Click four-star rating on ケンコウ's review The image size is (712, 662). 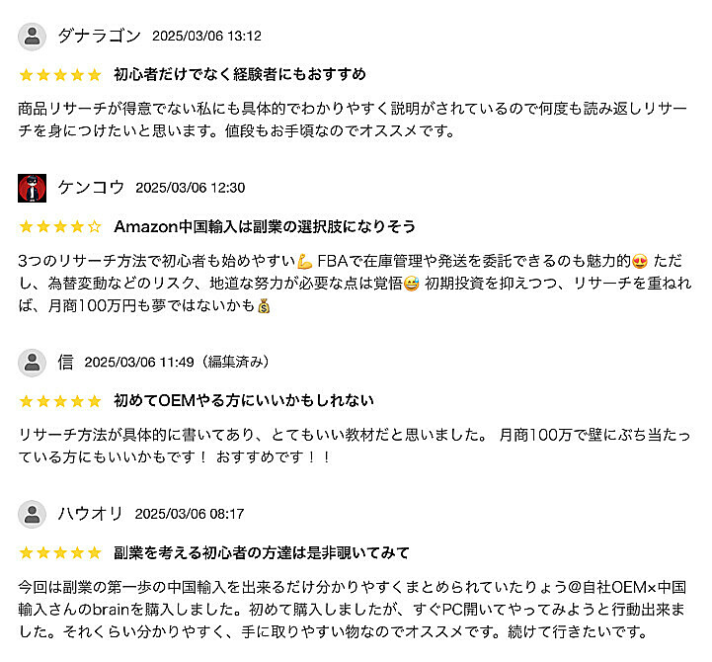tap(59, 226)
